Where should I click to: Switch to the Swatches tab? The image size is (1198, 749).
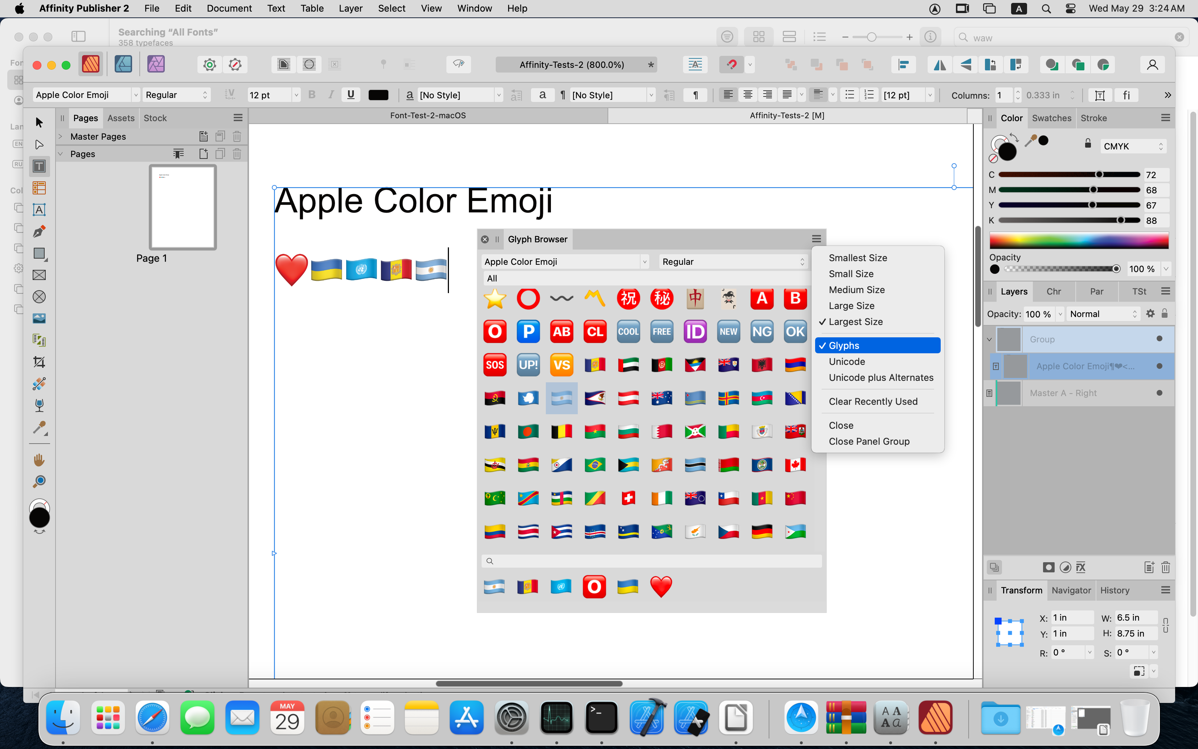point(1051,118)
